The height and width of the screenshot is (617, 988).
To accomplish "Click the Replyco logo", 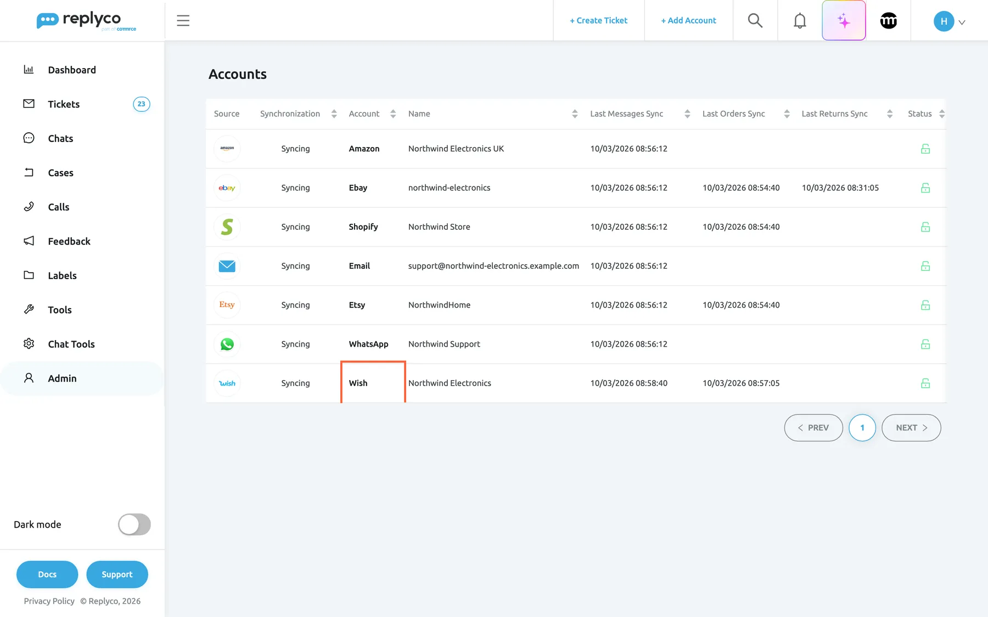I will [x=86, y=21].
